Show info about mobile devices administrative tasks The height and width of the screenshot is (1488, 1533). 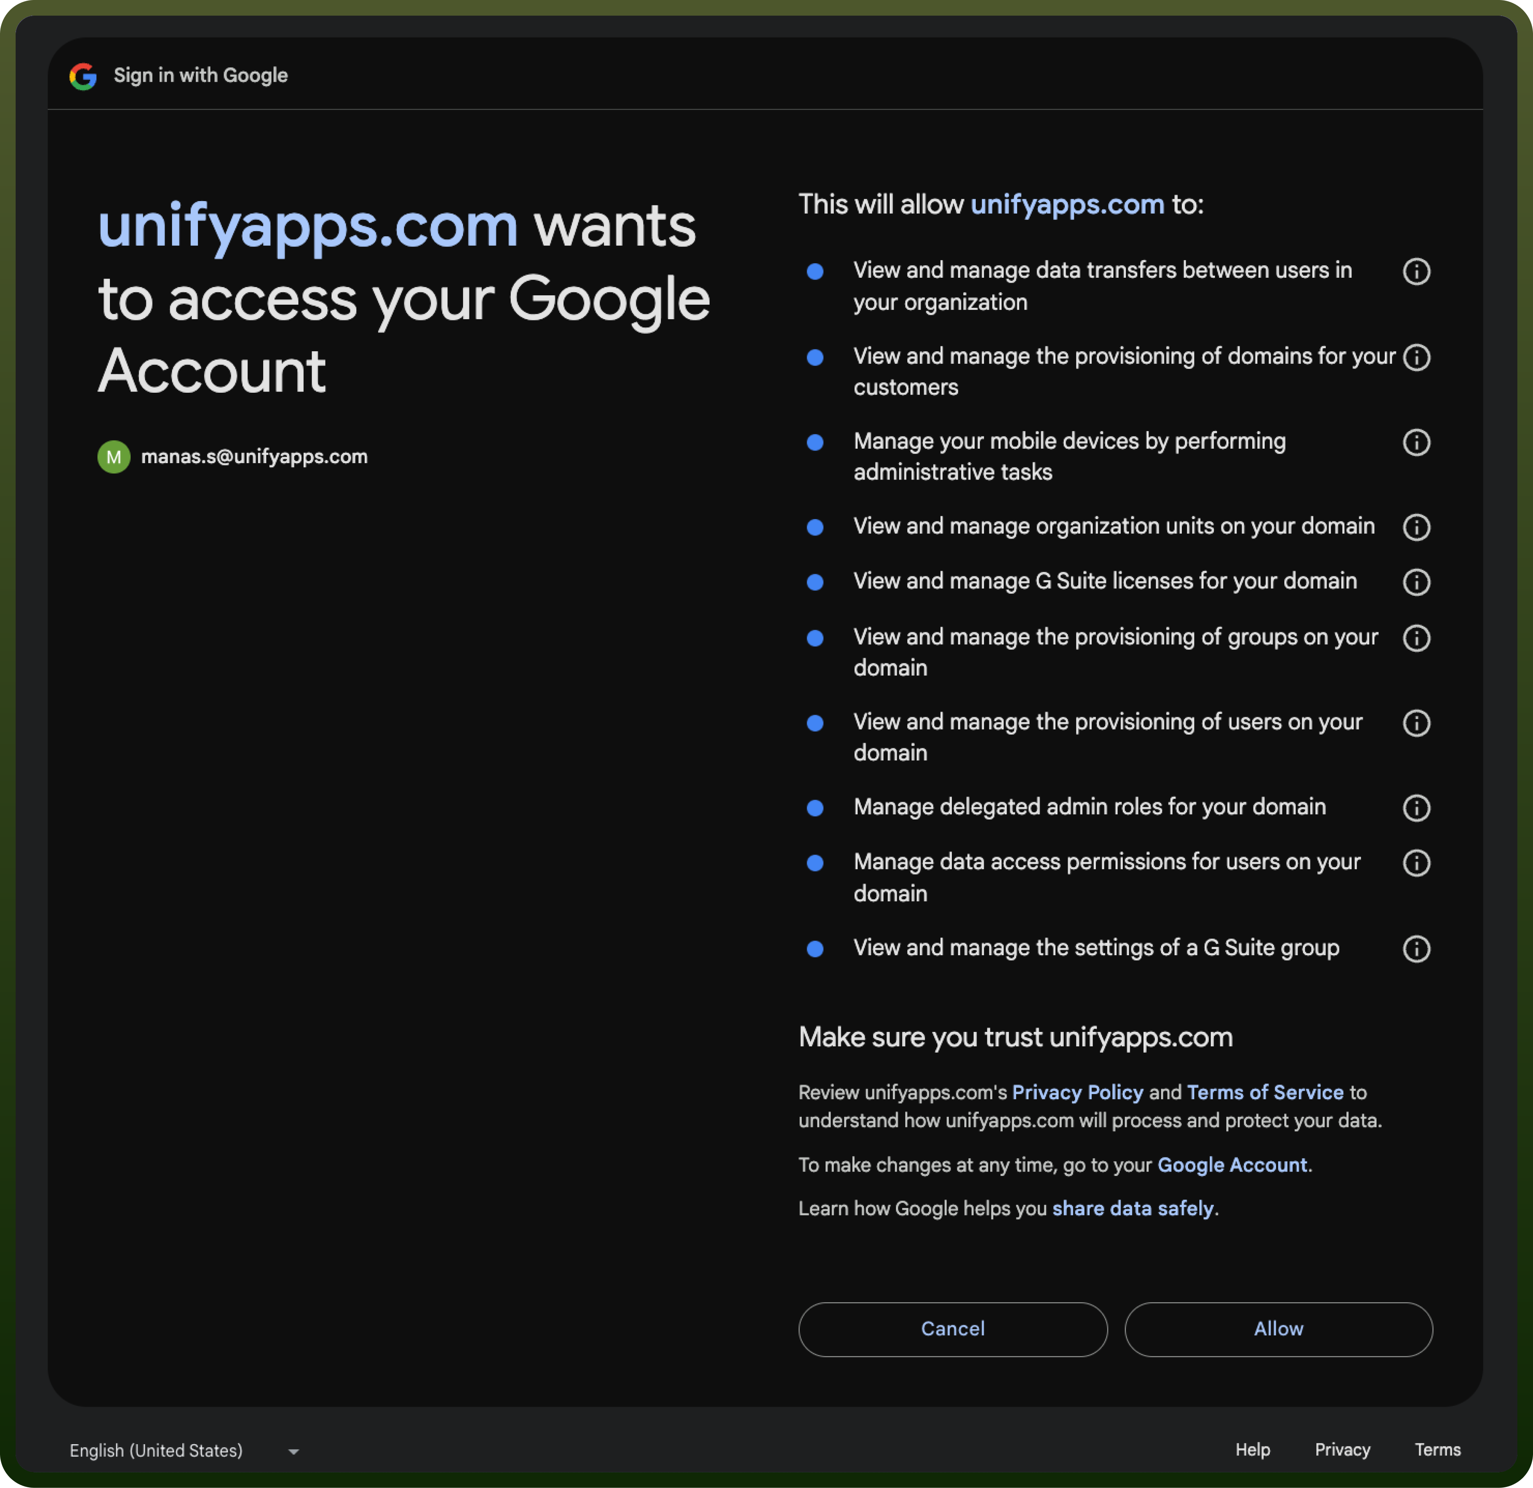(1416, 442)
